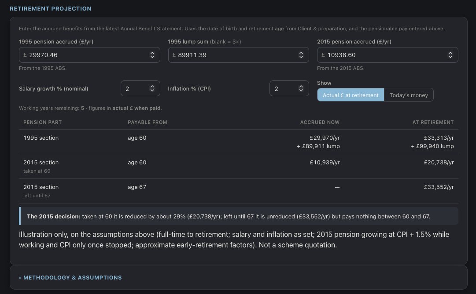Click the Payable From column header
The image size is (476, 294).
(x=148, y=122)
